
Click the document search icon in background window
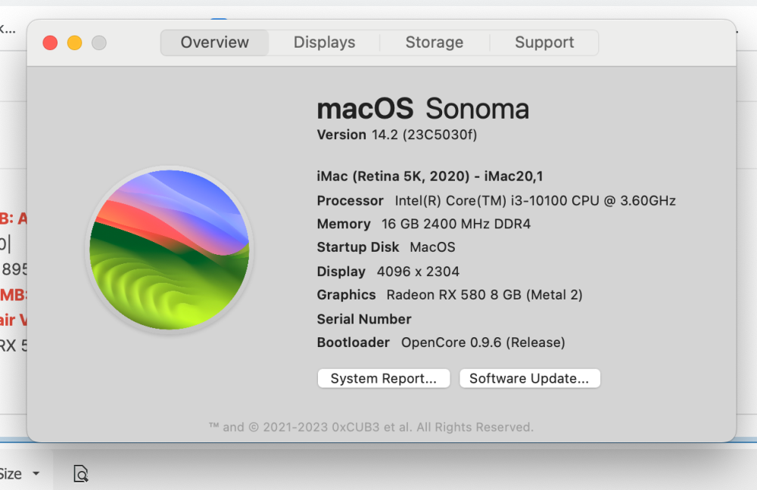(81, 473)
